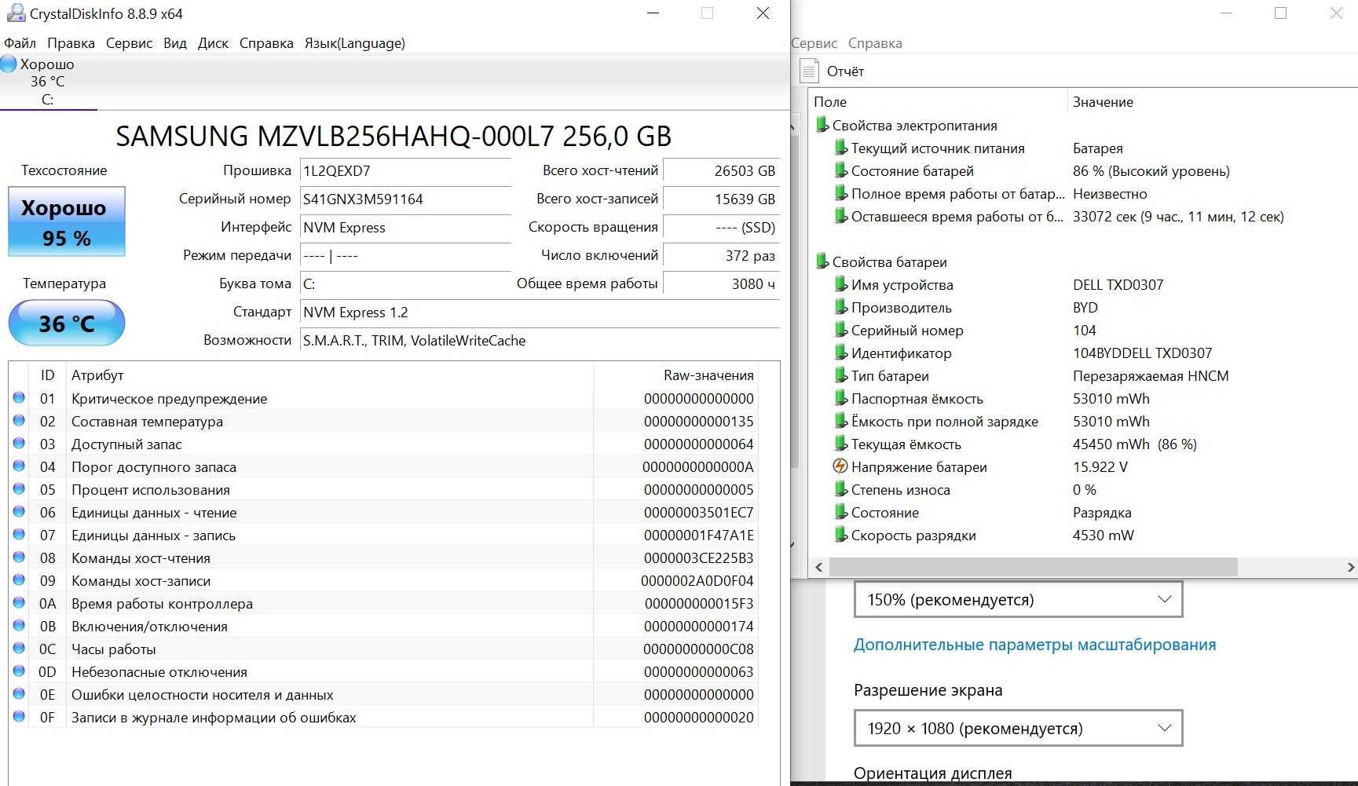Click the Поле column header
The image size is (1358, 786).
pyautogui.click(x=830, y=102)
